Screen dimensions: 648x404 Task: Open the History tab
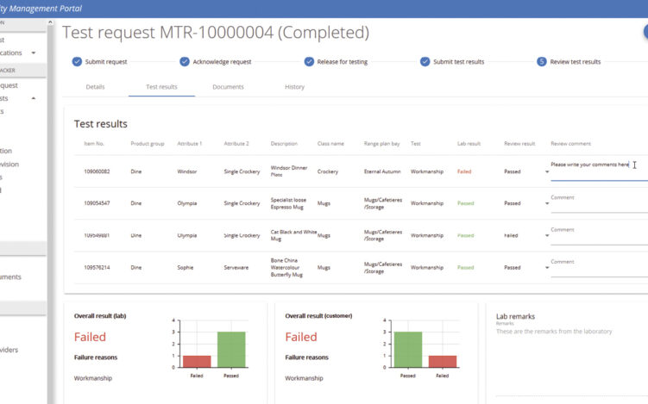294,87
